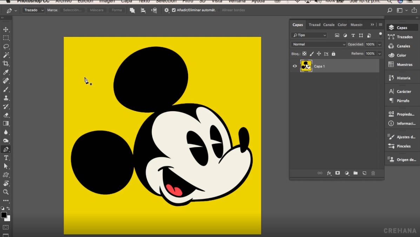Image resolution: width=420 pixels, height=237 pixels.
Task: Open the Trazado mode dropdown
Action: point(33,10)
